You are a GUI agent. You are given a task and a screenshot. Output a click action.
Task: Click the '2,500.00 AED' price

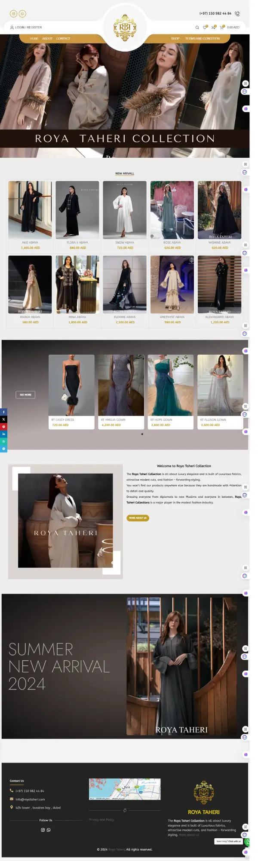tap(125, 322)
